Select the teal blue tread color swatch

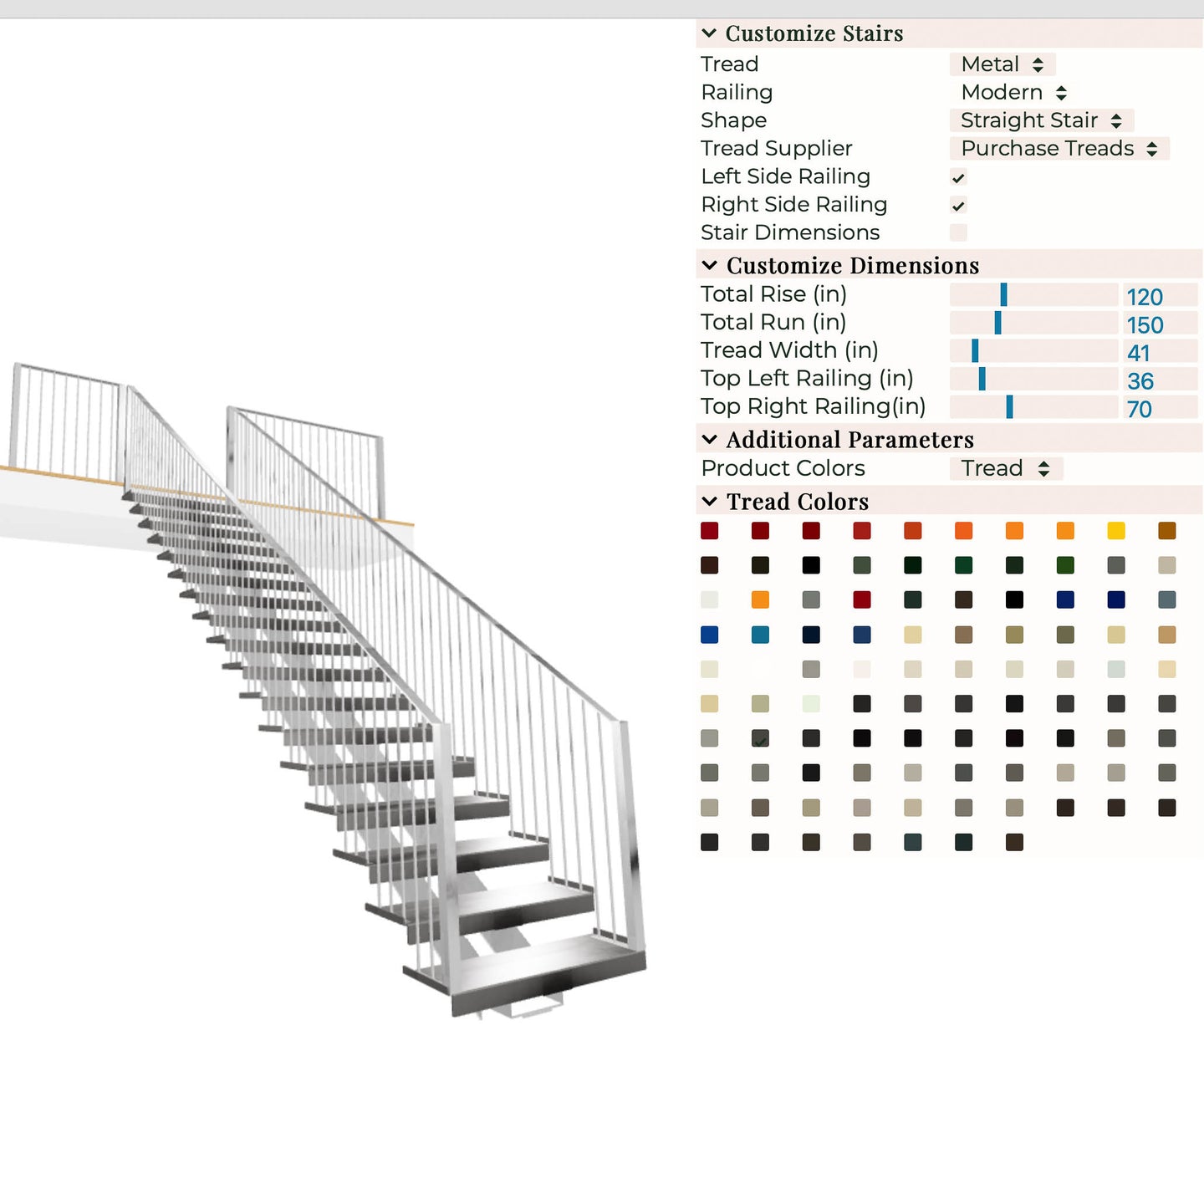pos(760,635)
